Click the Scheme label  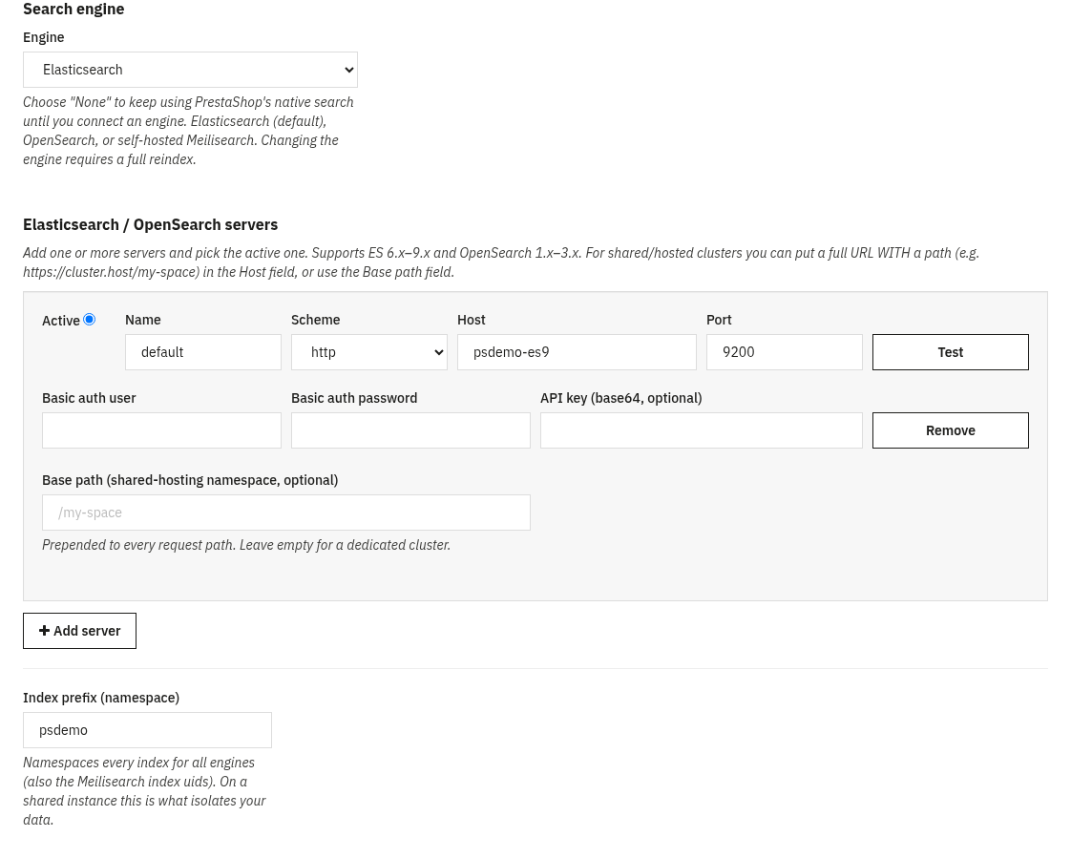pos(316,320)
